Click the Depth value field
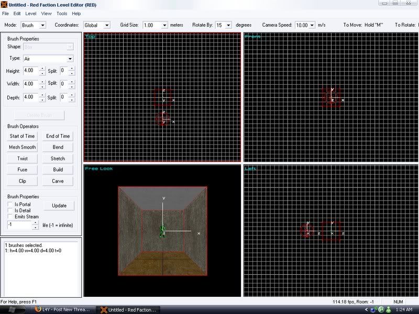 (x=31, y=97)
